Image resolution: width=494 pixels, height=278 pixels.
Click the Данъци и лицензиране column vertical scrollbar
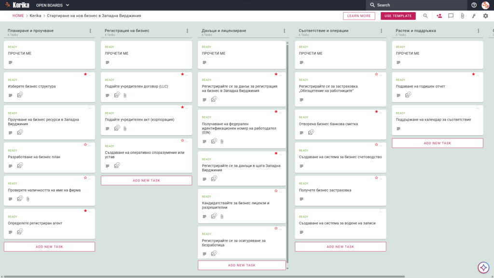288,154
